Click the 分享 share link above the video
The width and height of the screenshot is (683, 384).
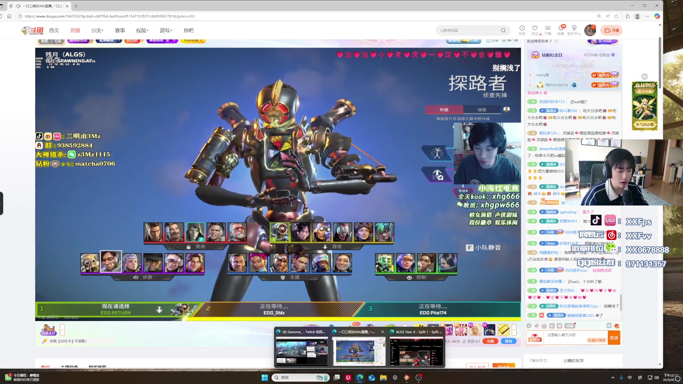(x=493, y=41)
